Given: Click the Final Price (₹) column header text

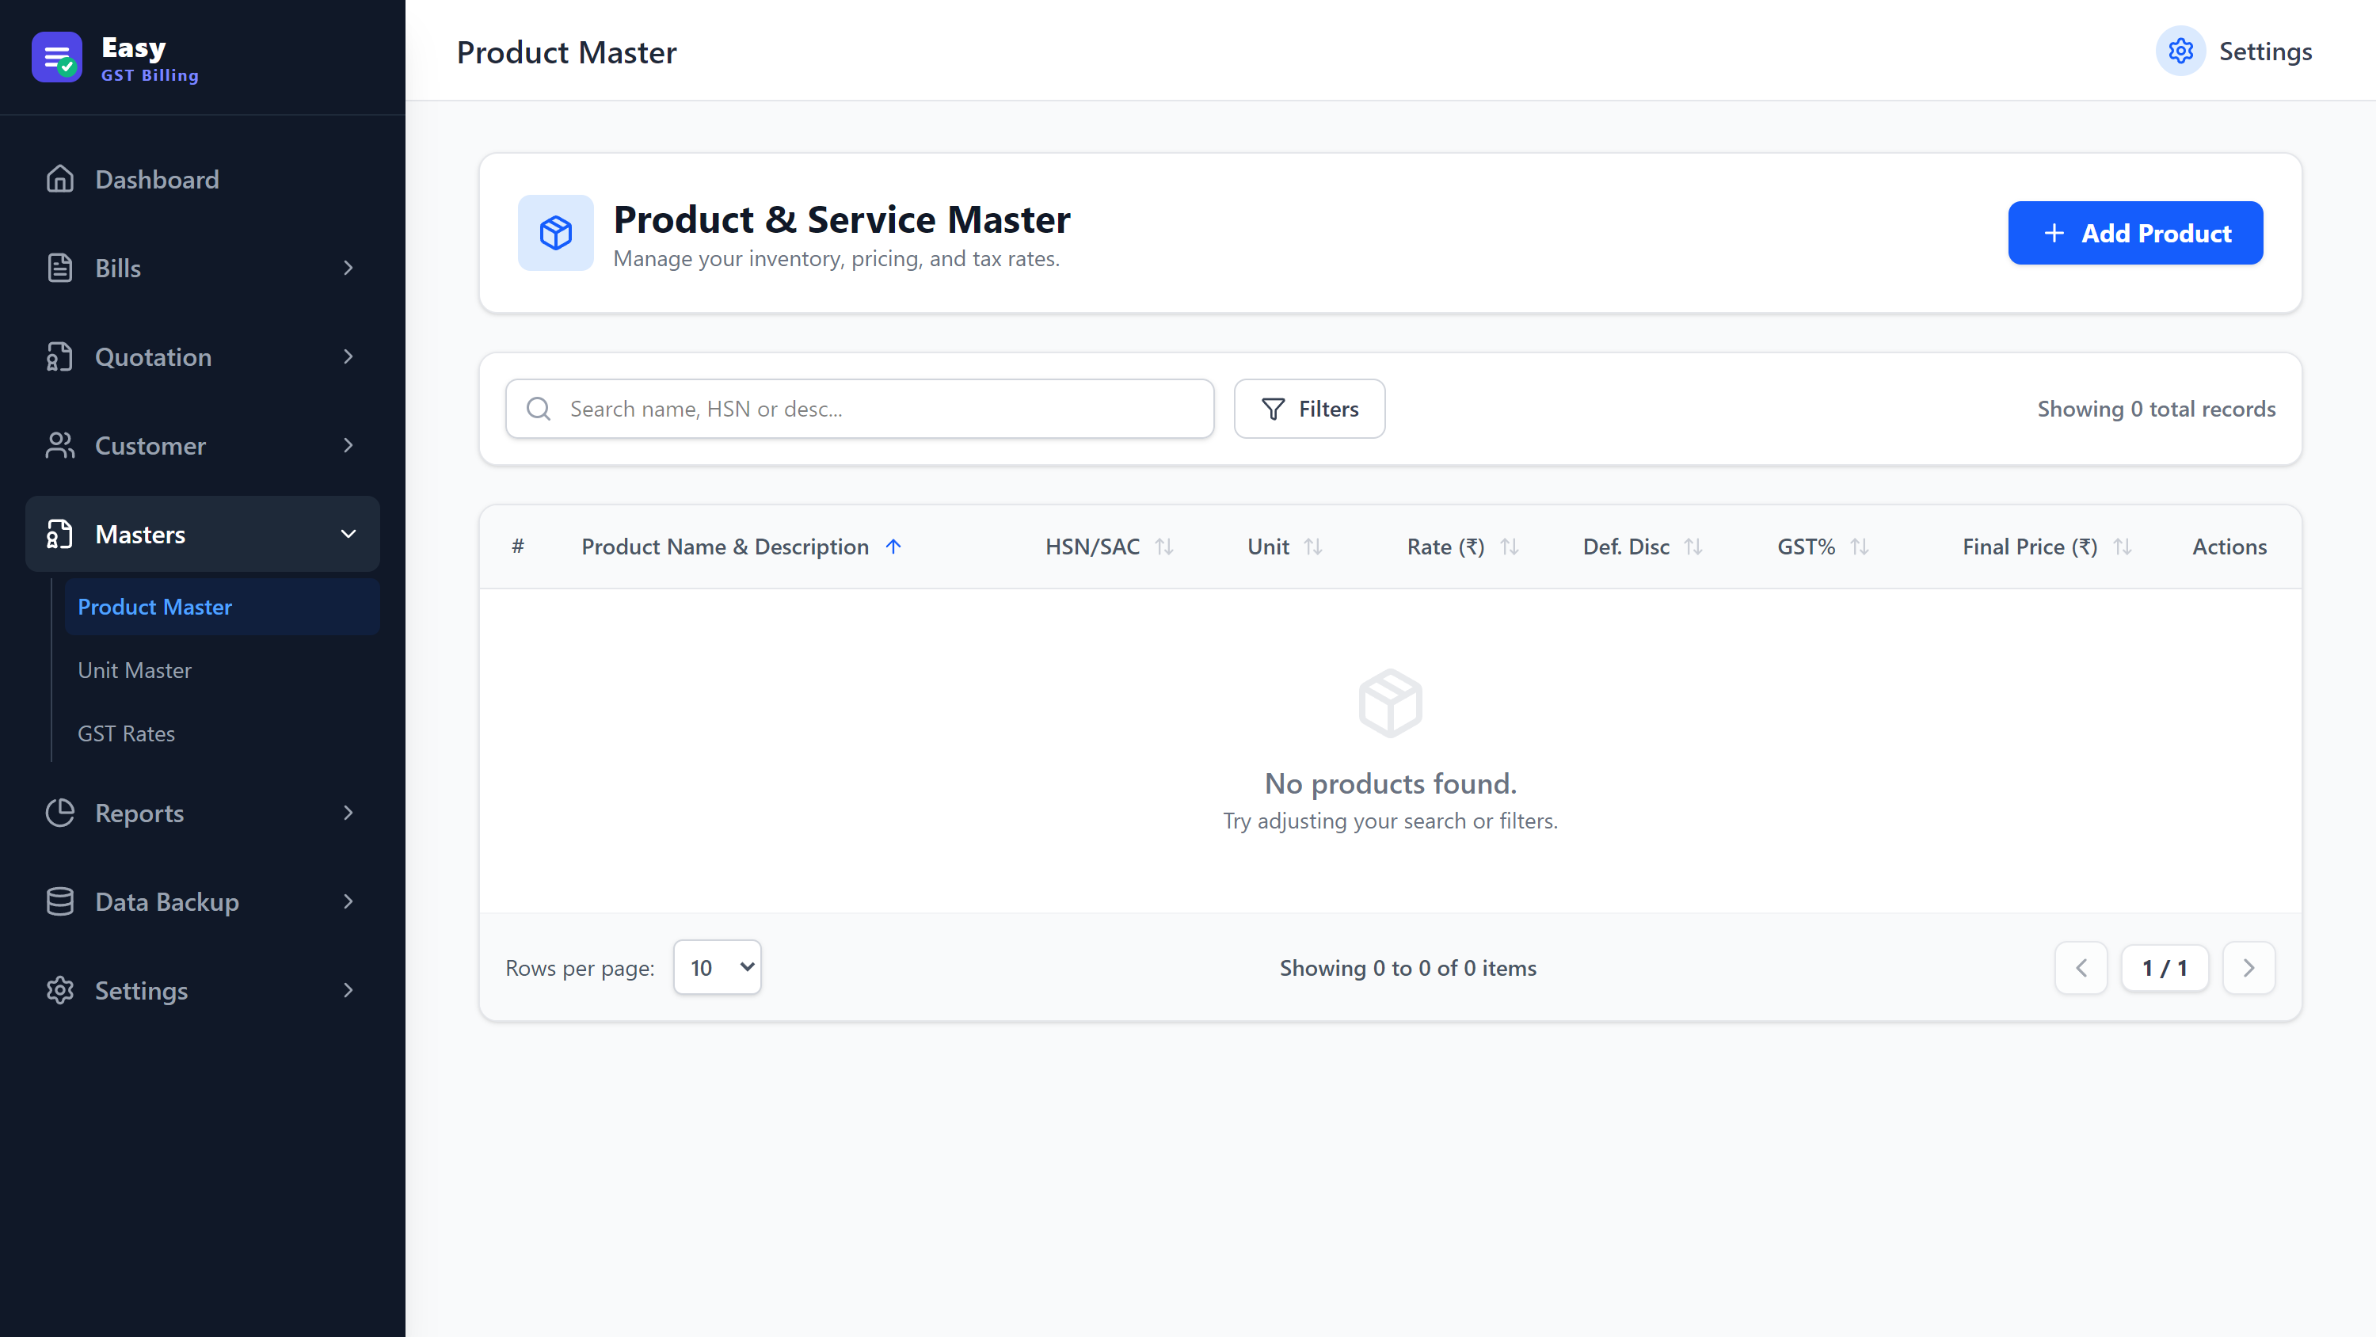Looking at the screenshot, I should click(x=2029, y=547).
